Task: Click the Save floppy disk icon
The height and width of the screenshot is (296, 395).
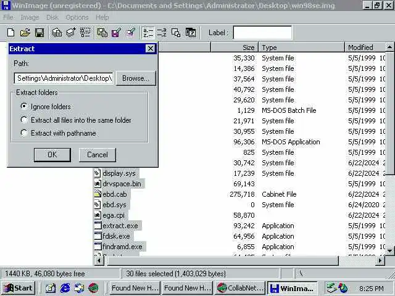Action: click(x=39, y=33)
